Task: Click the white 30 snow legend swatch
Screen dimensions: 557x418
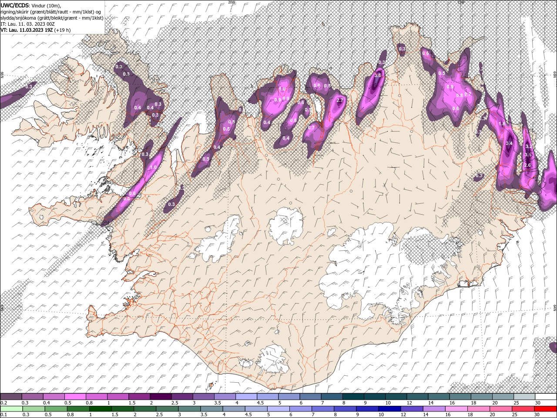Action: pyautogui.click(x=546, y=397)
